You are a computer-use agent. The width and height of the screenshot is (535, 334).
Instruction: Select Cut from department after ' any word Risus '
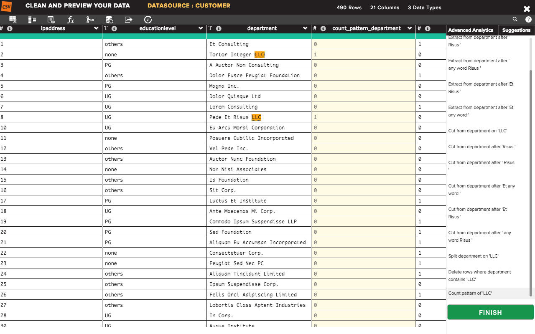tap(479, 236)
